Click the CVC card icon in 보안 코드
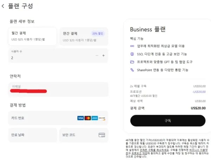The width and height of the screenshot is (211, 160). coord(102,135)
